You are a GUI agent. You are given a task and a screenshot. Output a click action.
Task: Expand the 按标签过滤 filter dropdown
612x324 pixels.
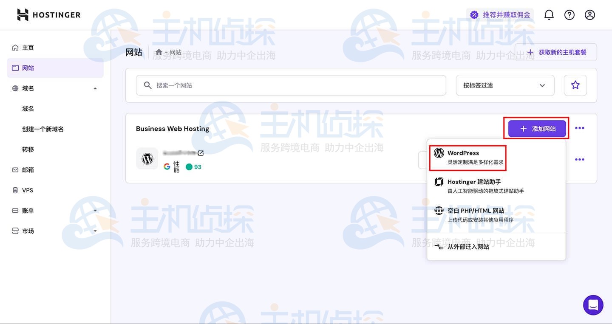pos(505,85)
